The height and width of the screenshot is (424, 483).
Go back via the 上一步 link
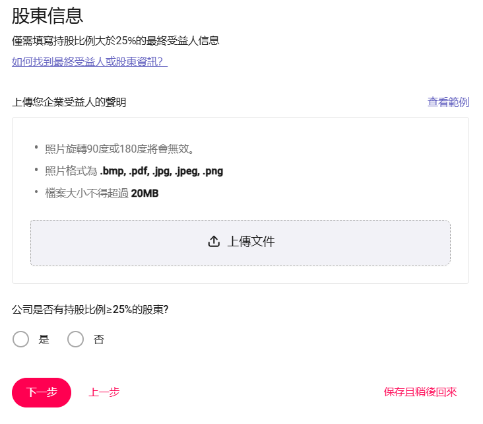[x=104, y=392]
